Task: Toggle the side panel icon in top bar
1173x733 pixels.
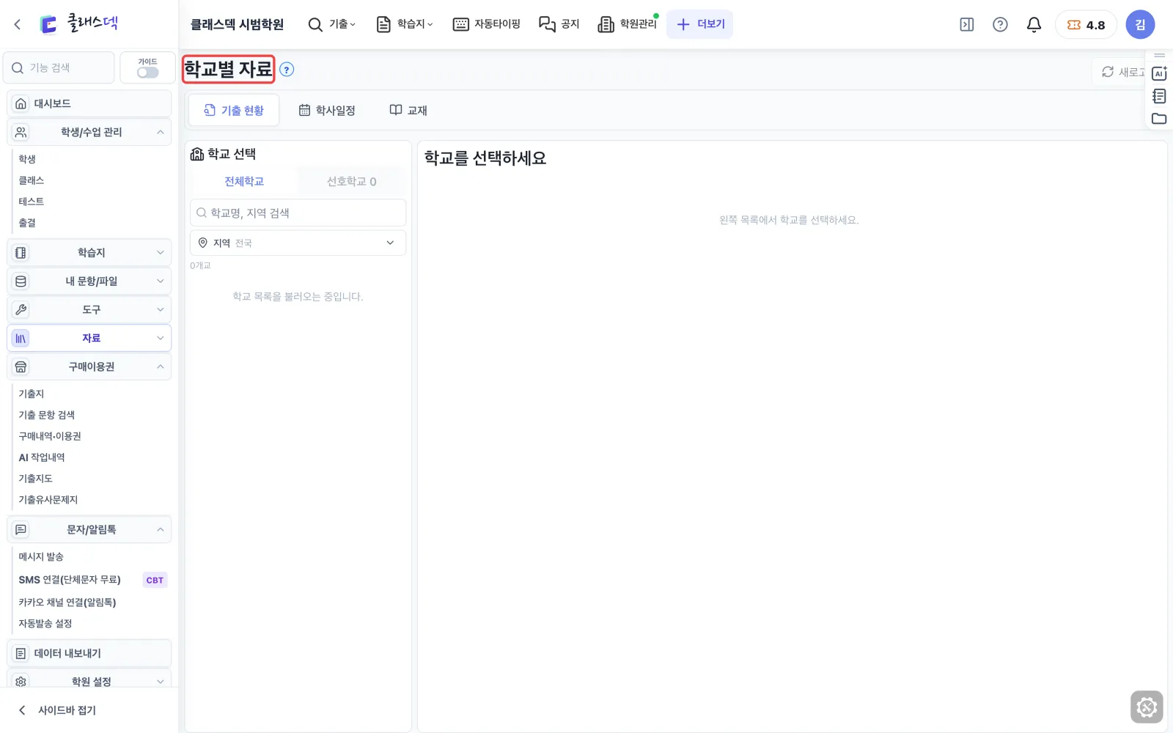Action: [967, 24]
